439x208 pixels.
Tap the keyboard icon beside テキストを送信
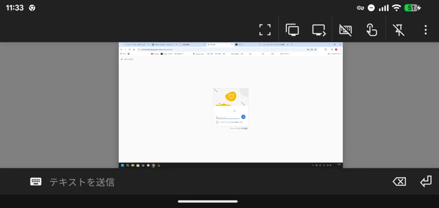pos(36,182)
